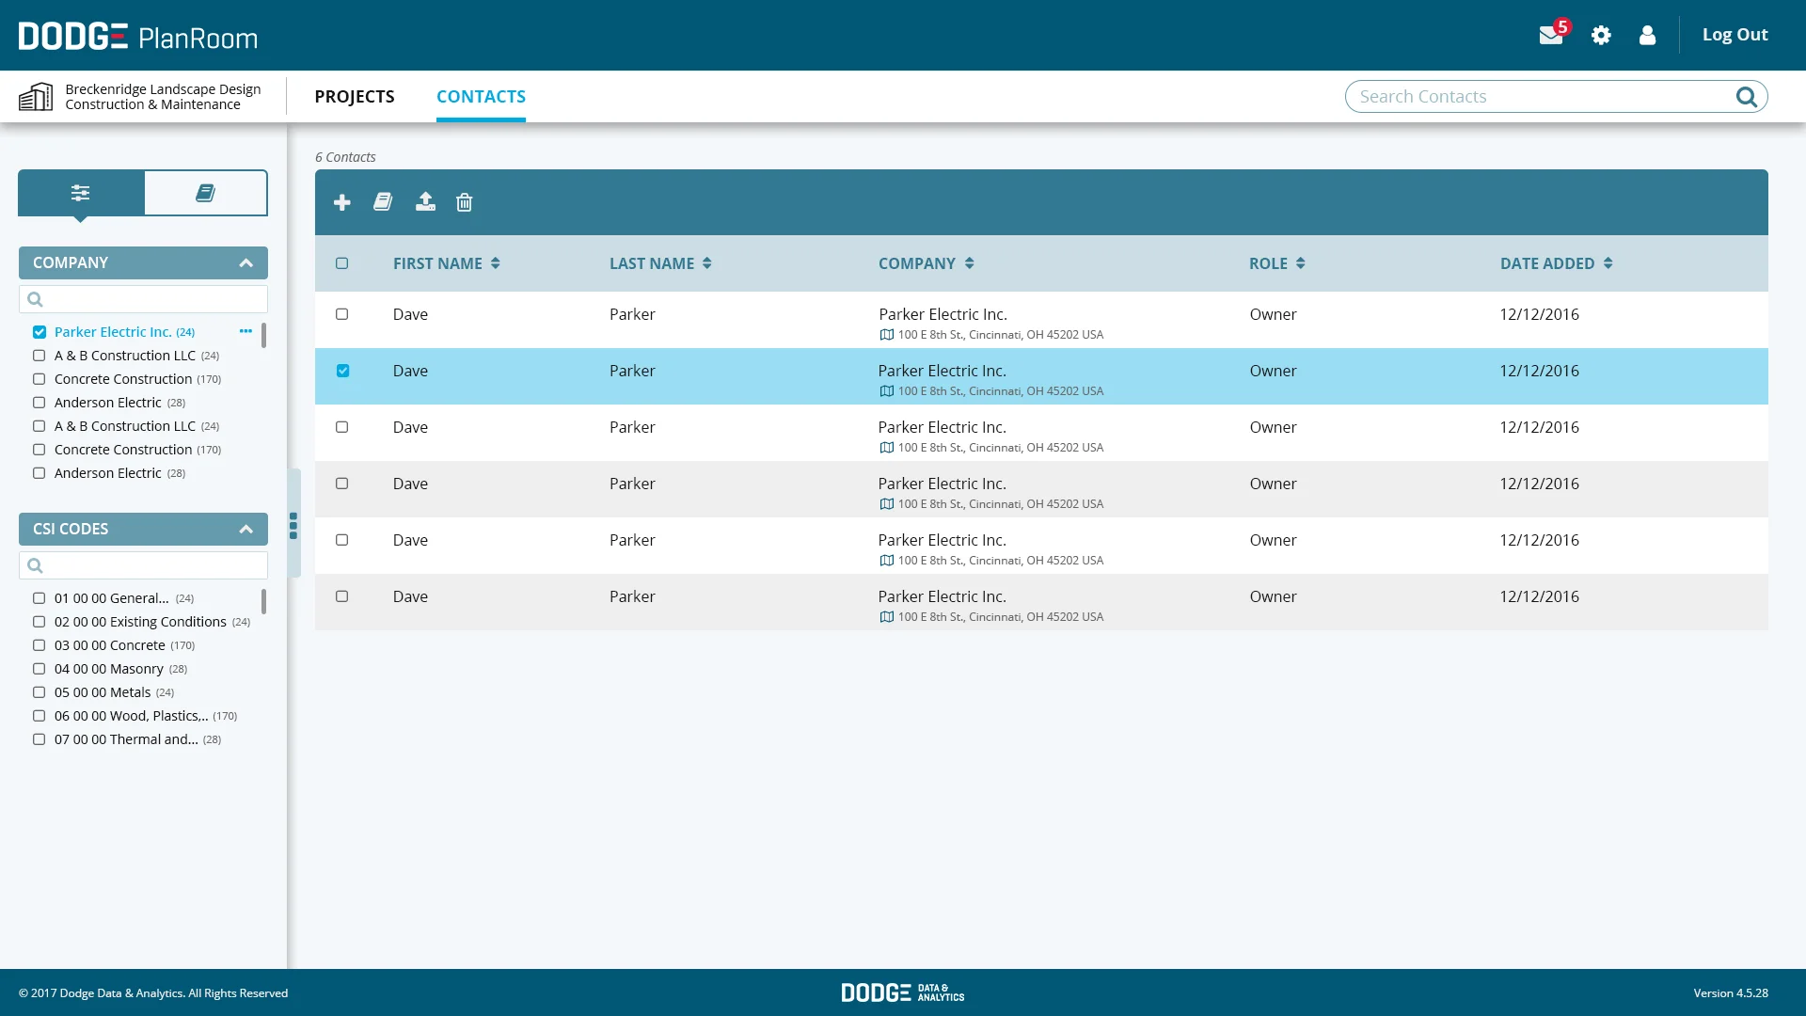Viewport: 1806px width, 1016px height.
Task: Click the search magnifier in Search Contacts
Action: click(1746, 97)
